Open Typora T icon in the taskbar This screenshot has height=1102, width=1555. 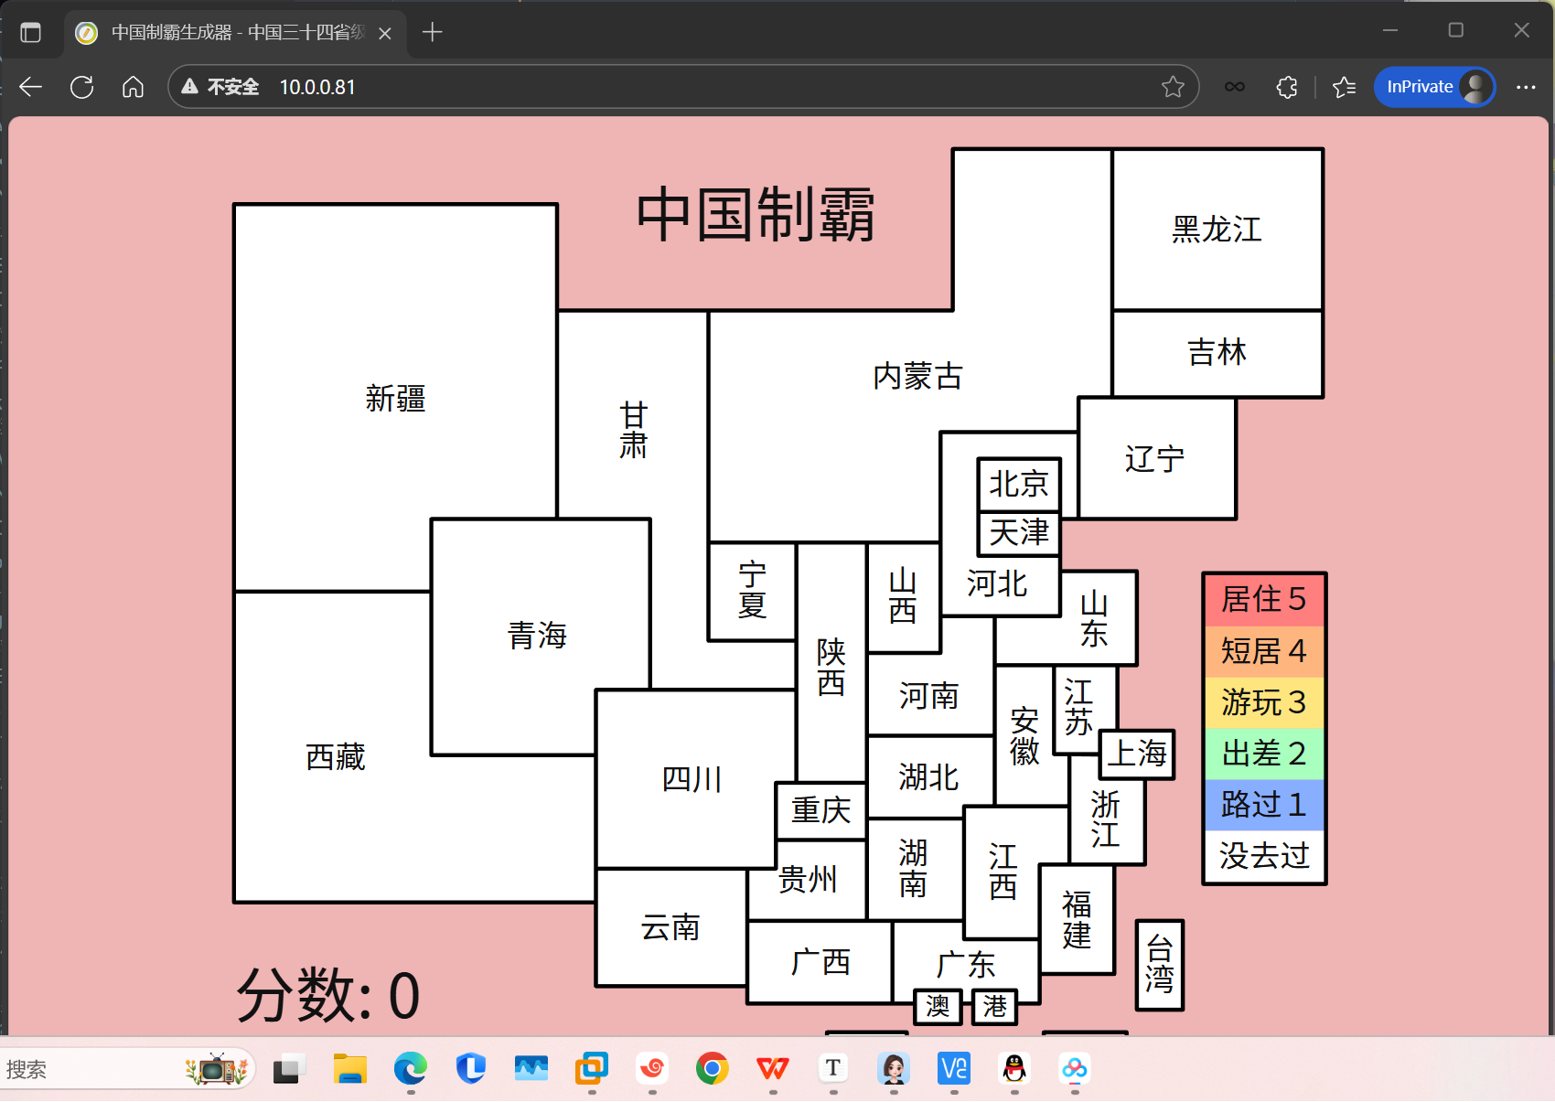[833, 1068]
